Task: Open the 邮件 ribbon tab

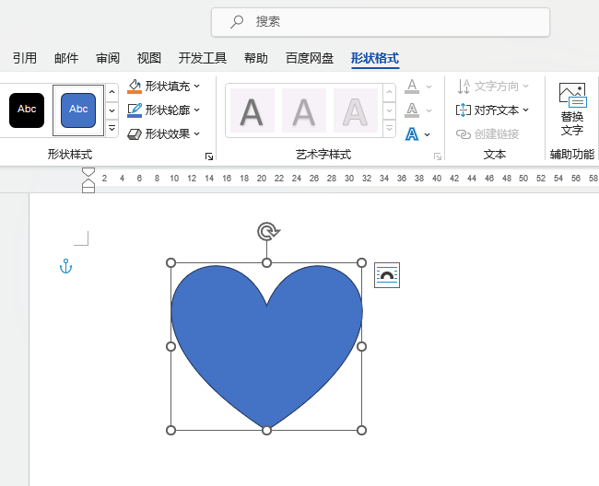Action: [66, 58]
